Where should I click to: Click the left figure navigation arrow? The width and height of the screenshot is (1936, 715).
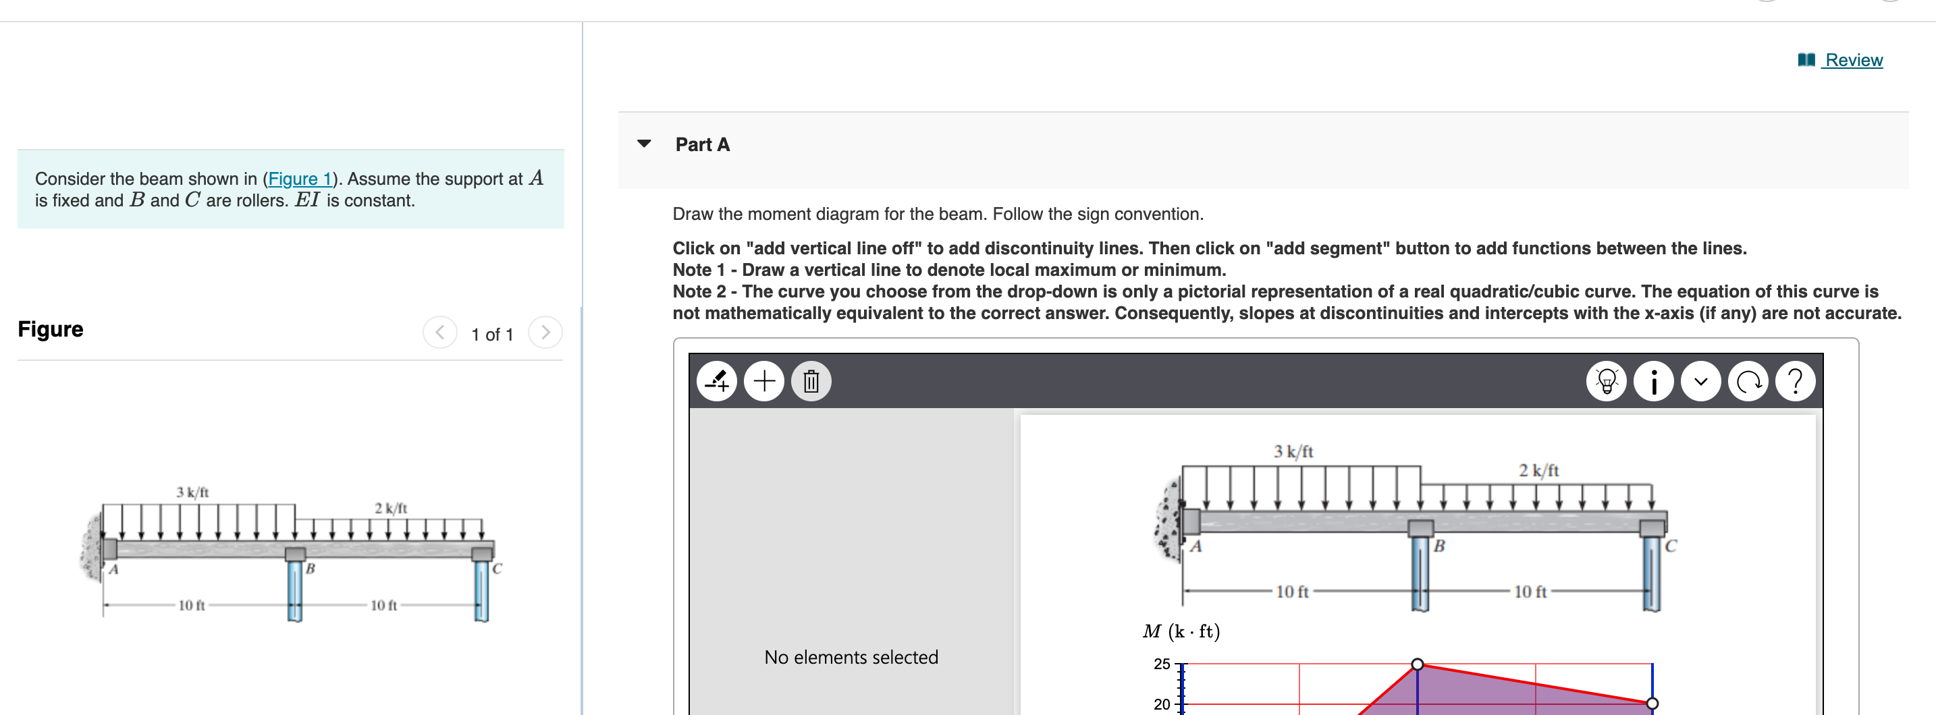click(x=439, y=333)
